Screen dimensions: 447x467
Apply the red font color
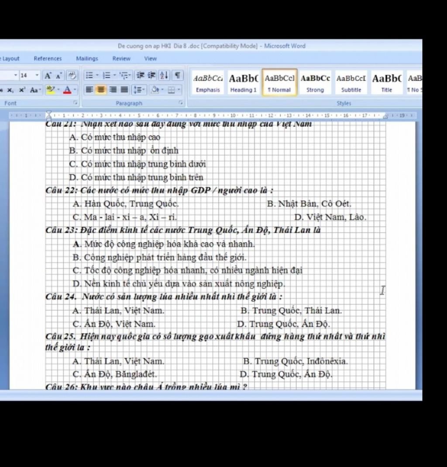[x=67, y=89]
